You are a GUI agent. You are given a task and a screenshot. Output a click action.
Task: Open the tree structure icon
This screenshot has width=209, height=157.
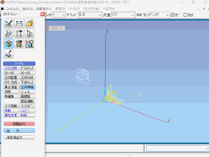click(29, 33)
